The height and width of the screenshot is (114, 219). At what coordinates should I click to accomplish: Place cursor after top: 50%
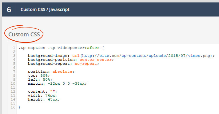pyautogui.click(x=50, y=76)
